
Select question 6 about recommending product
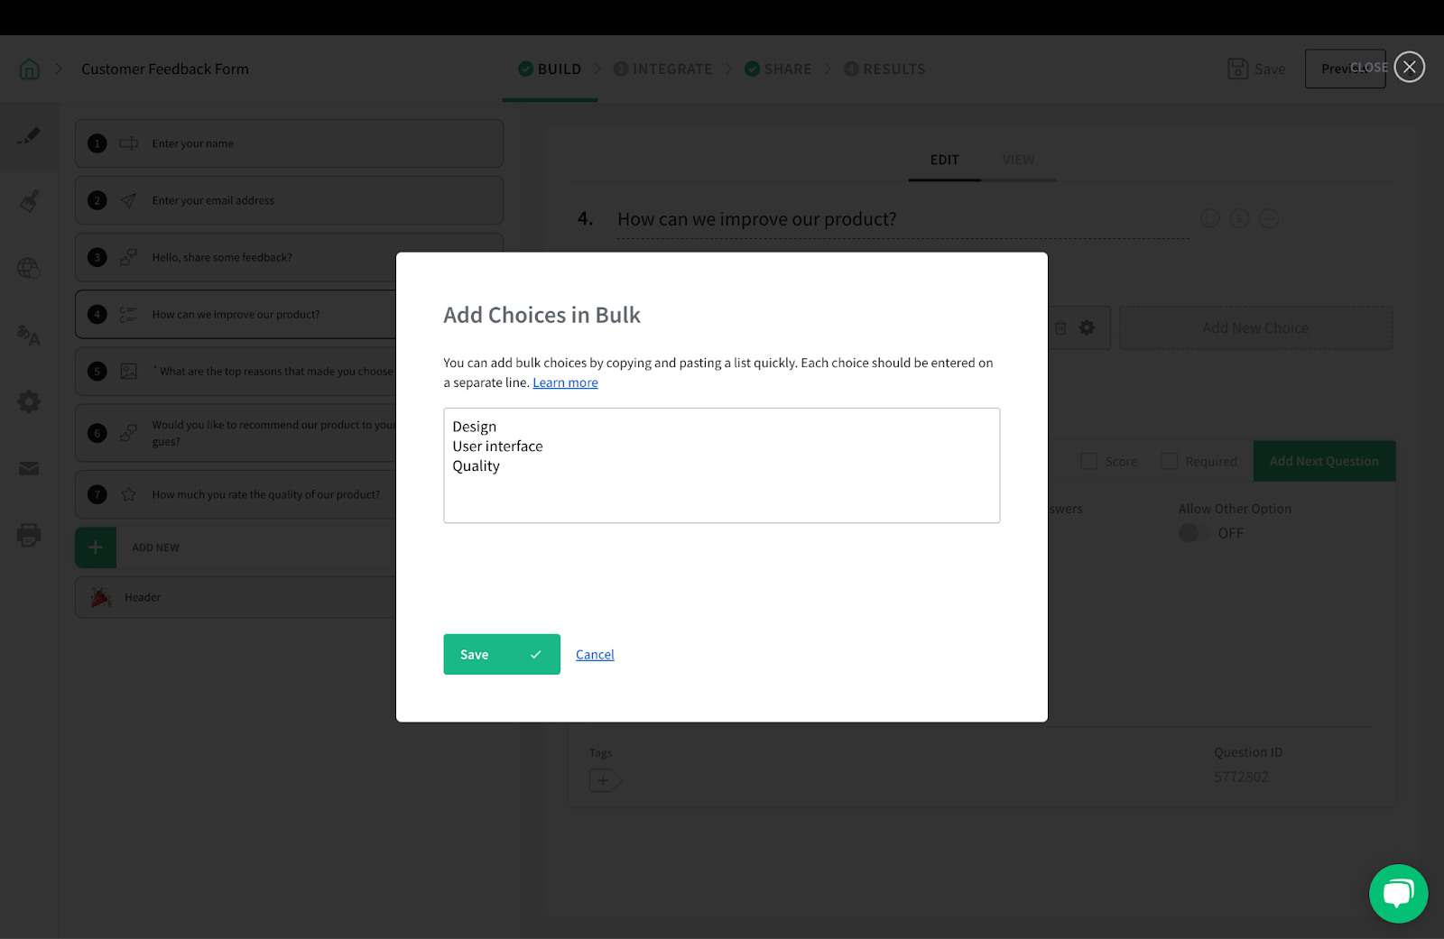point(236,433)
